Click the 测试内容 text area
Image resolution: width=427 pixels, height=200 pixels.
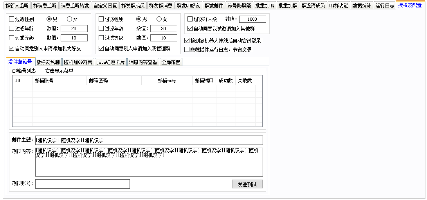click(149, 162)
